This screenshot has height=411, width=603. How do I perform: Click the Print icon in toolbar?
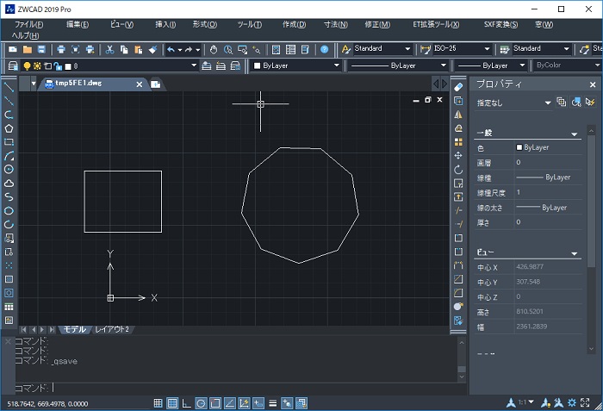pyautogui.click(x=61, y=49)
